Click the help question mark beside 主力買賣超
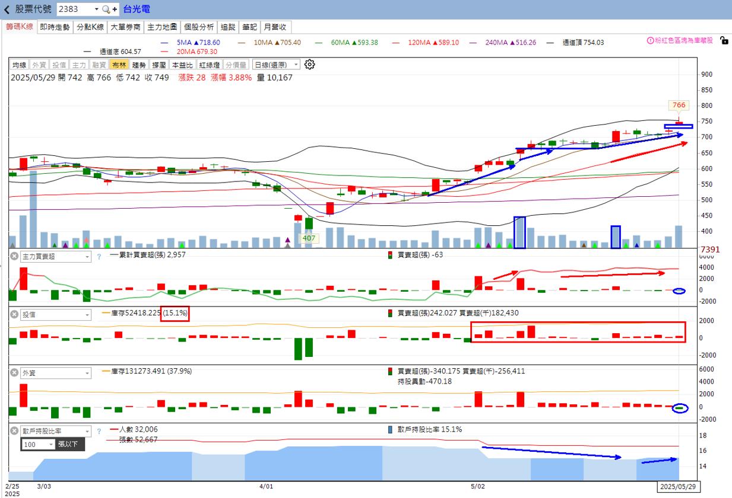The width and height of the screenshot is (732, 498). [99, 257]
